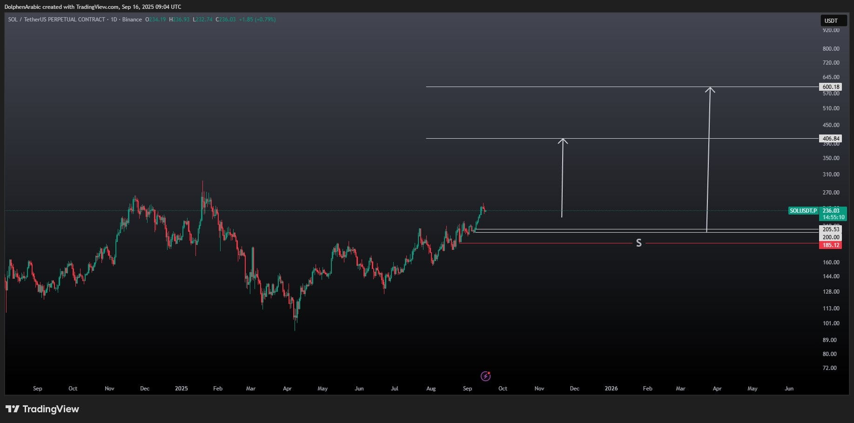Click the 72.00 price scale label
The image size is (854, 423).
[x=830, y=368]
